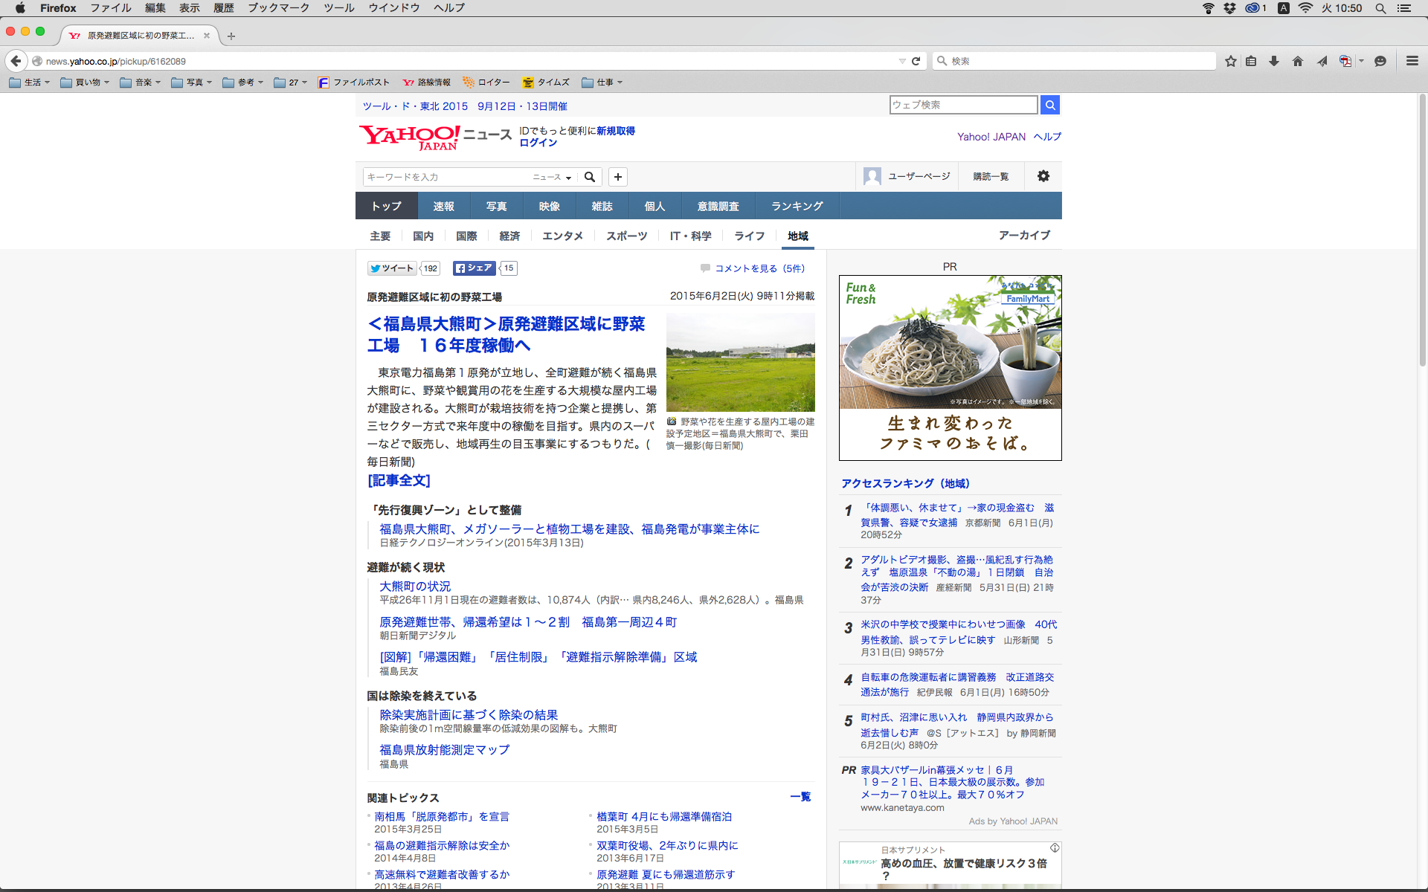Click the bookmark star icon
Viewport: 1428px width, 892px height.
[x=1230, y=61]
